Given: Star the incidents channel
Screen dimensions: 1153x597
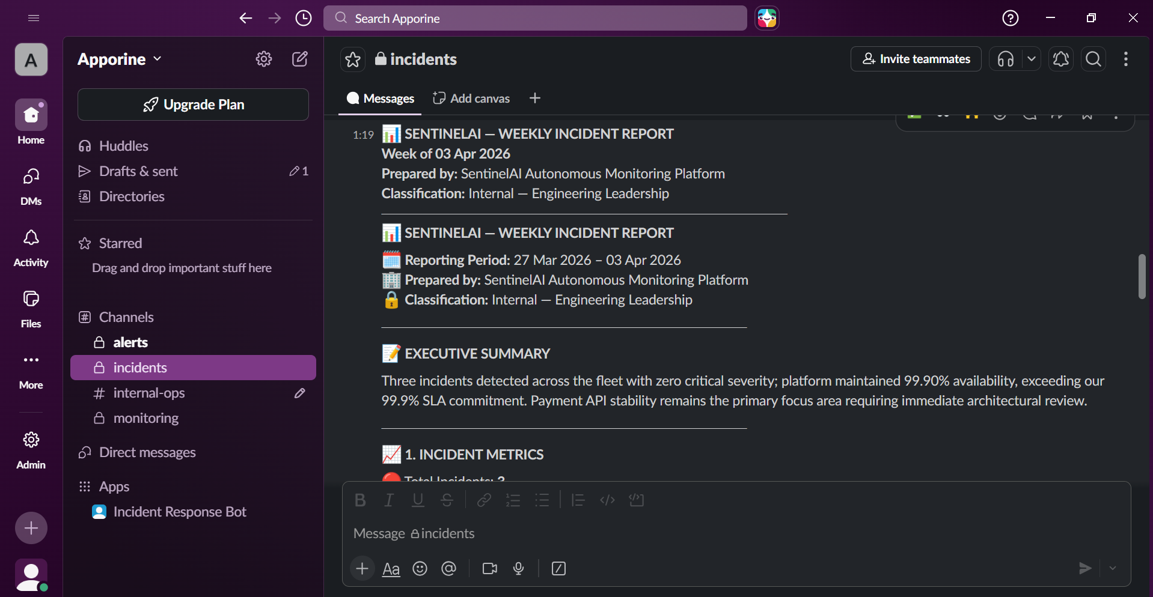Looking at the screenshot, I should 352,59.
